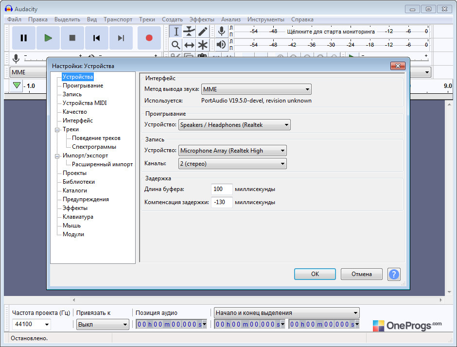Click the red Record button
Viewport: 457px width, 347px height.
tap(149, 38)
